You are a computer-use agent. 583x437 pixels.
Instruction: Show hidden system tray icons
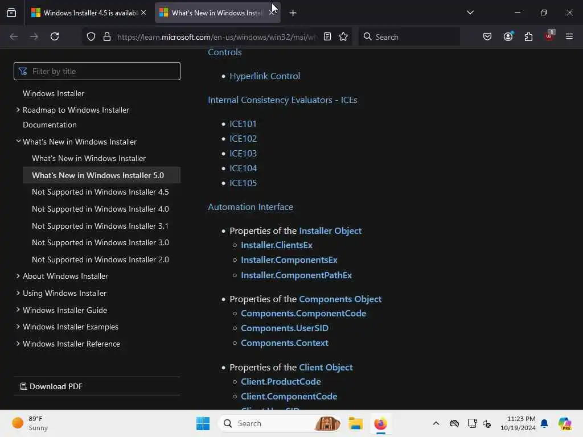(436, 423)
